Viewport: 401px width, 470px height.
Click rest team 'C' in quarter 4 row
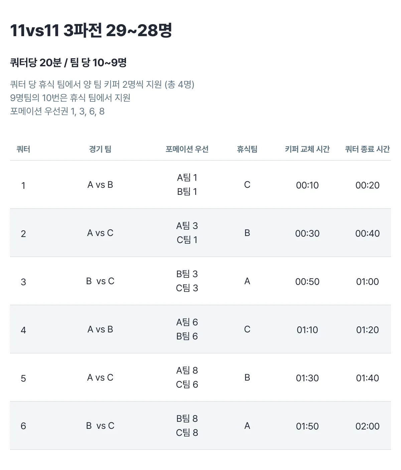[247, 329]
